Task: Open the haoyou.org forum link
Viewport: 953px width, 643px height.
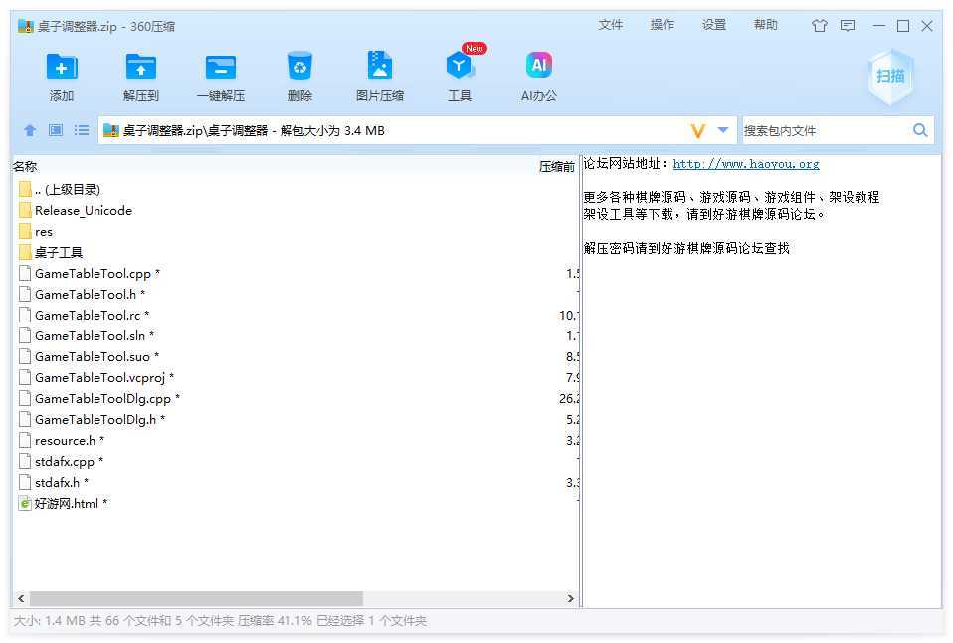Action: [745, 164]
